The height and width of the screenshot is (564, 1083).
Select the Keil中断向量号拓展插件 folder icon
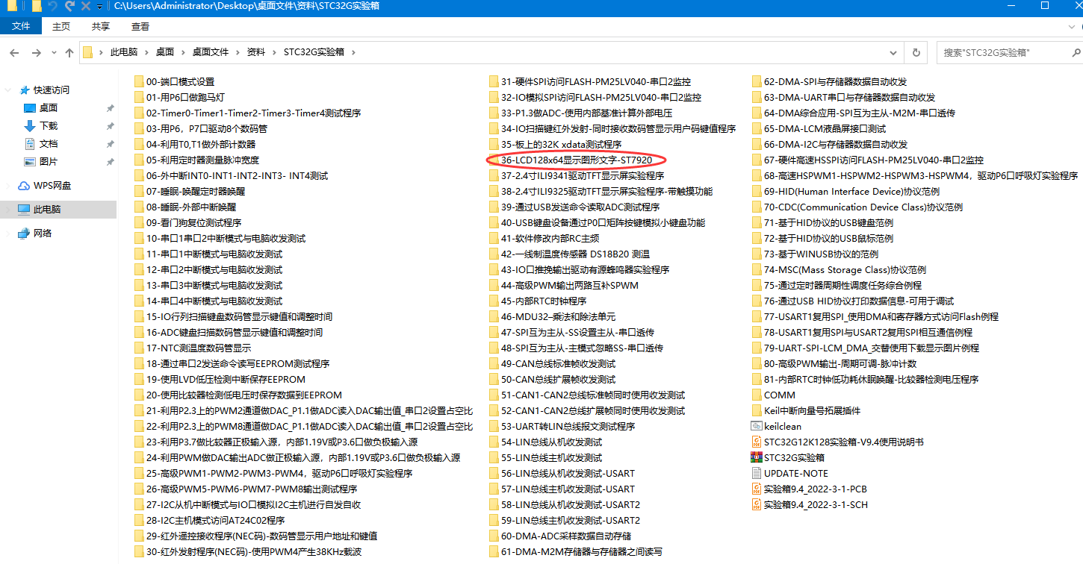pos(757,411)
